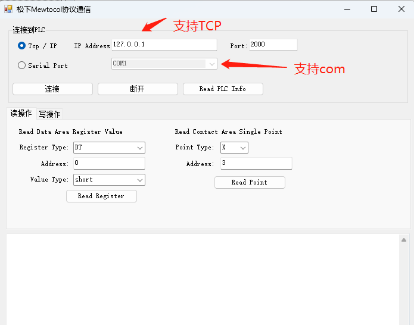Click the 断开 disconnect button

pos(138,89)
